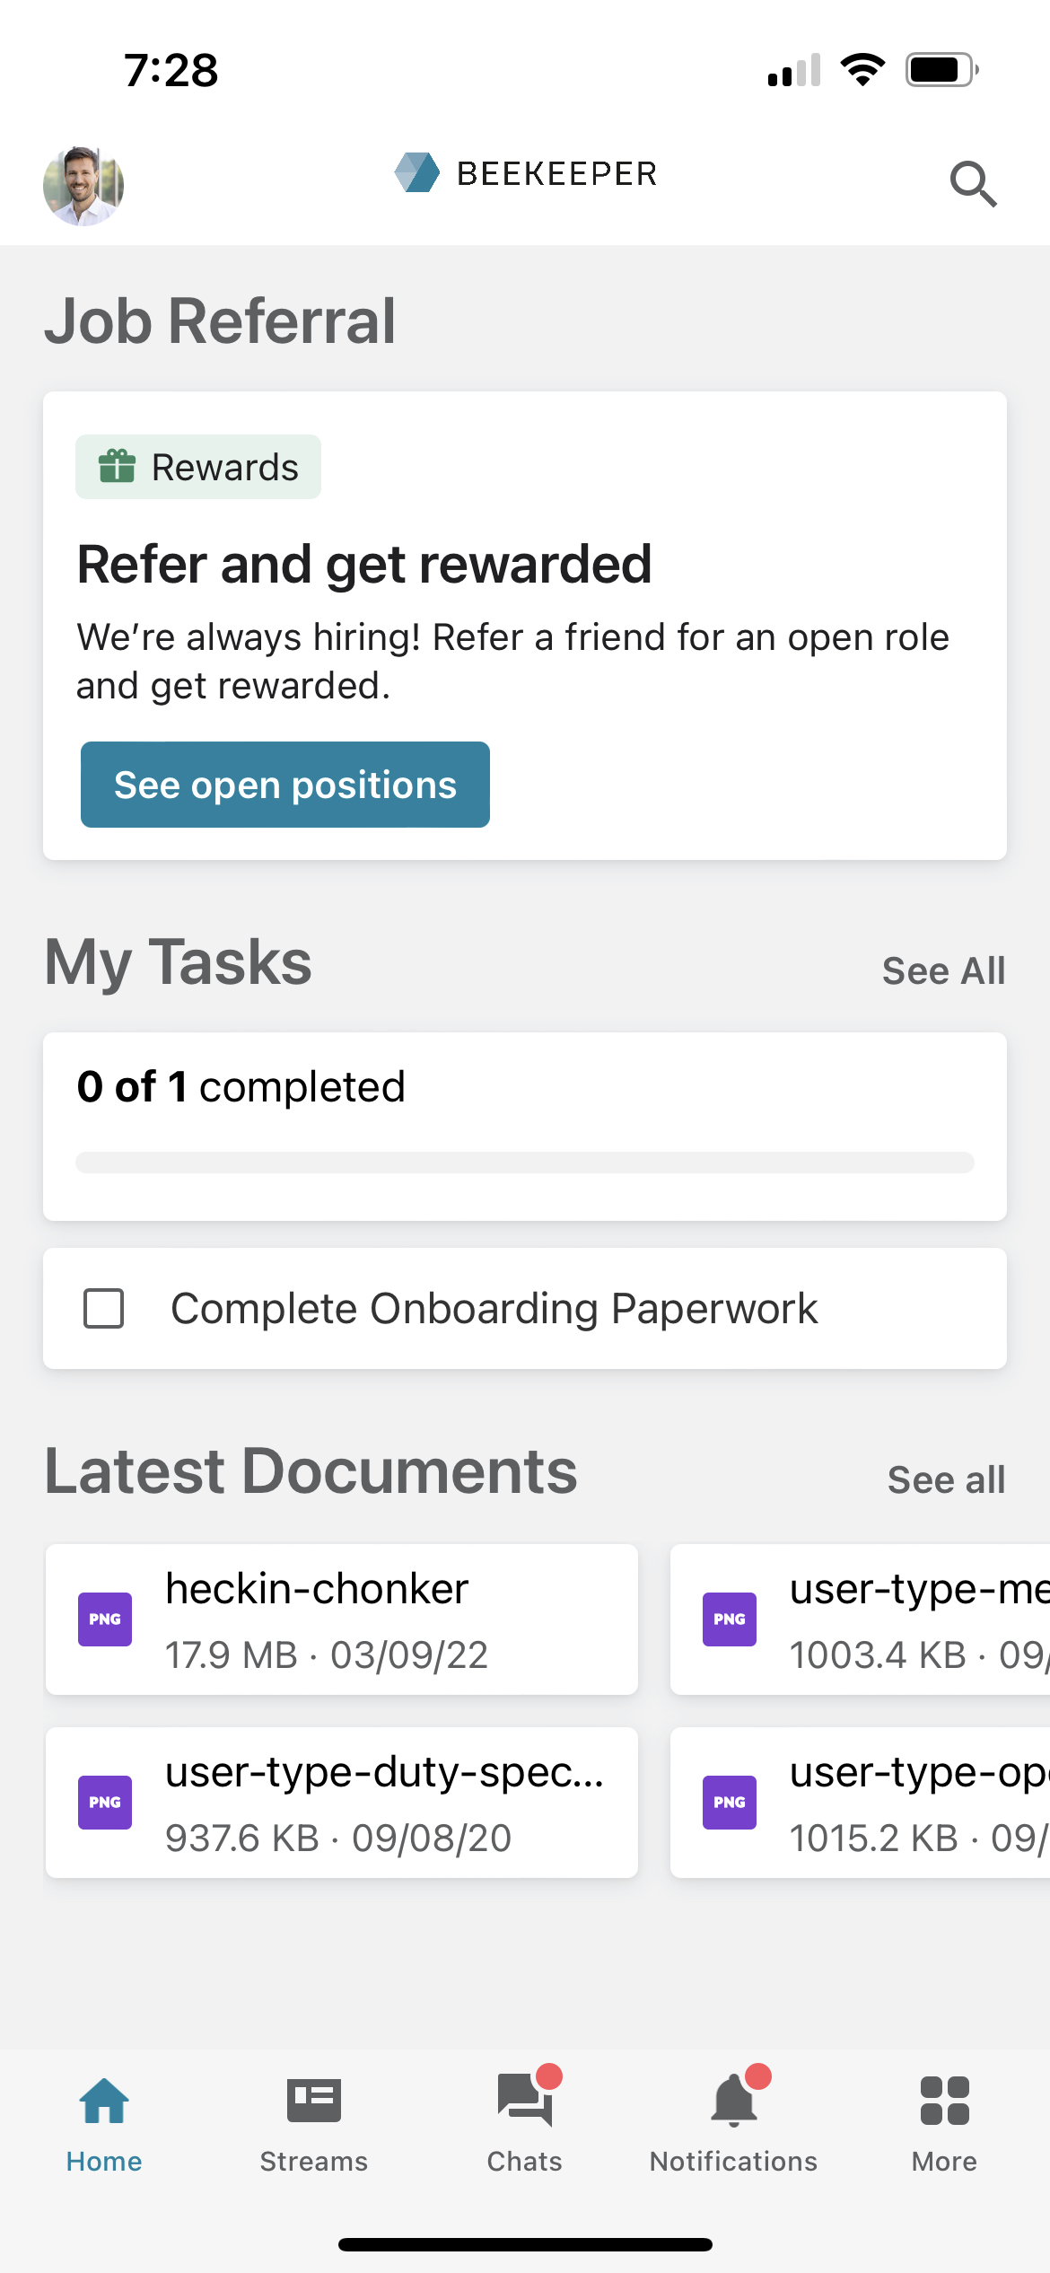Tap the Rewards gift icon
The height and width of the screenshot is (2273, 1050).
[117, 467]
